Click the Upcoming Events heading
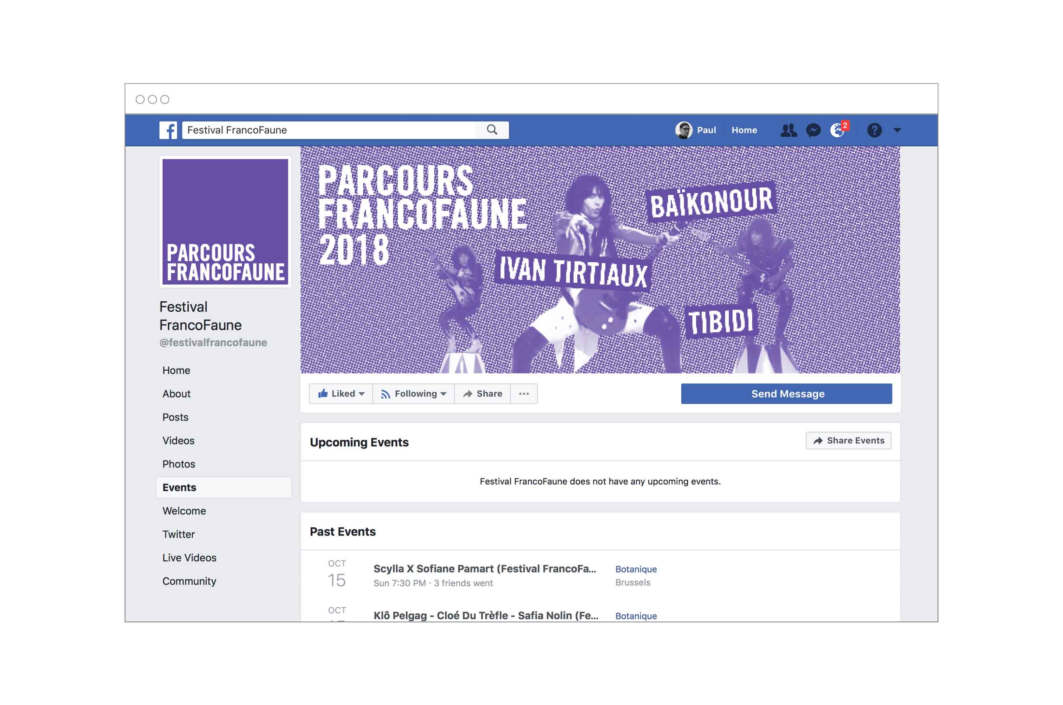Viewport: 1063px width, 705px height. (359, 442)
